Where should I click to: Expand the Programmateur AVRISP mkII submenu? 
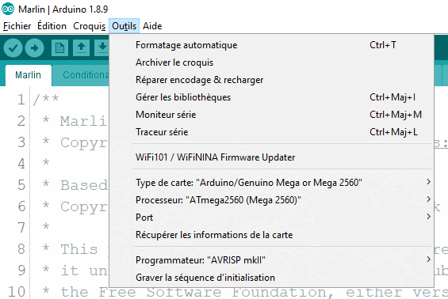[x=270, y=260]
